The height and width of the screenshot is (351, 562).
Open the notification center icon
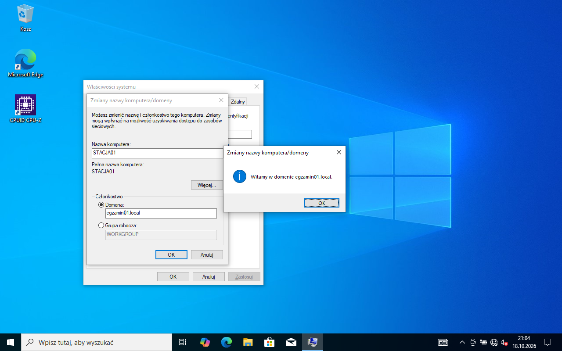pos(548,342)
